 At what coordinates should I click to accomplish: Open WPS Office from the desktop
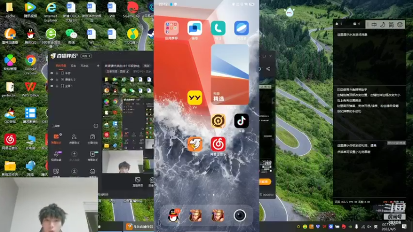(30, 89)
